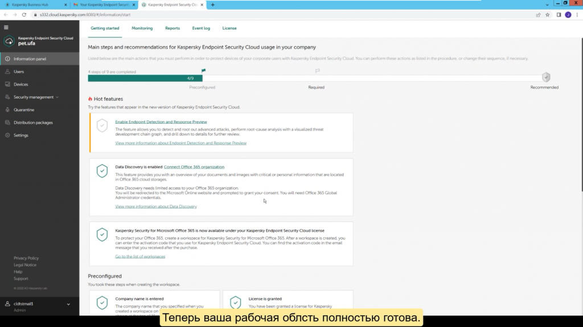Open the Help link in sidebar
The image size is (583, 327).
click(18, 272)
